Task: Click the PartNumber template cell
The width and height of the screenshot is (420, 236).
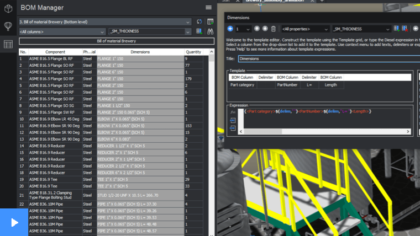Action: click(x=287, y=85)
